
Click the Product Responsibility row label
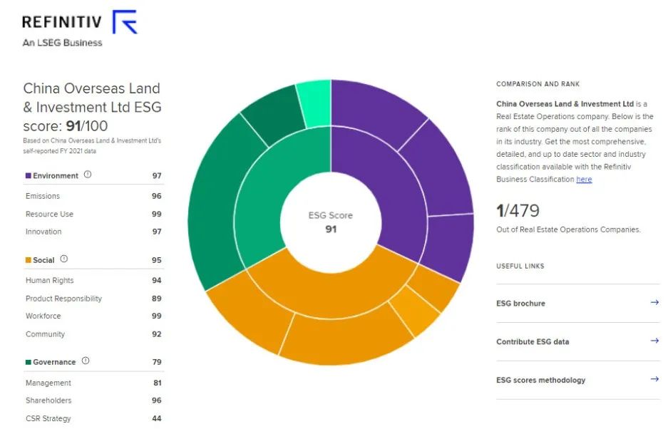tap(63, 298)
